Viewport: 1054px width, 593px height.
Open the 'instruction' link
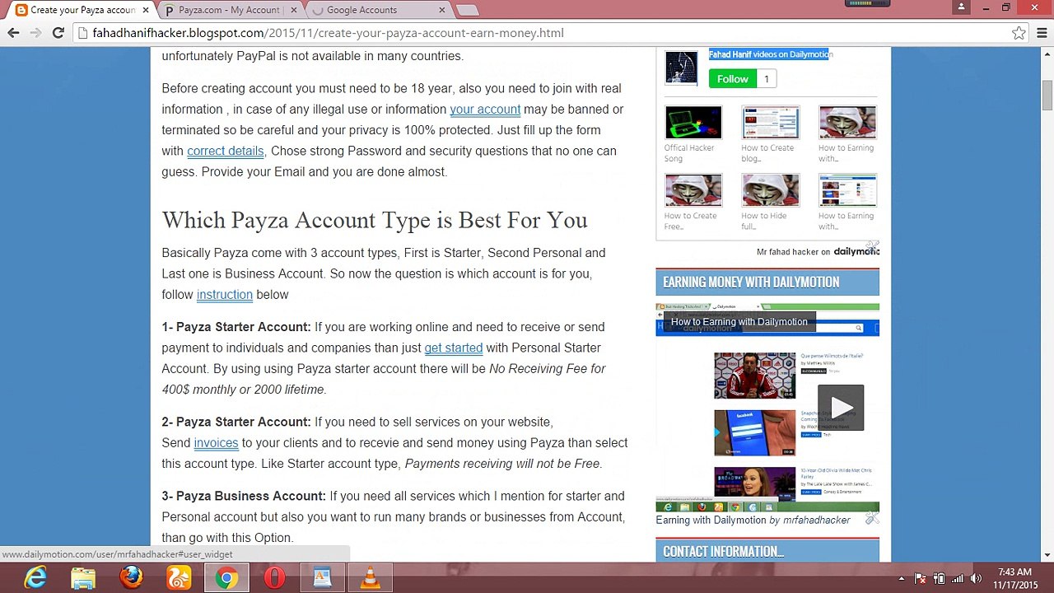(x=225, y=294)
